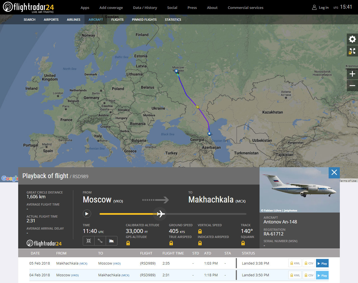Click the locked indicated airspeed icon
358x283 pixels.
coord(200,243)
